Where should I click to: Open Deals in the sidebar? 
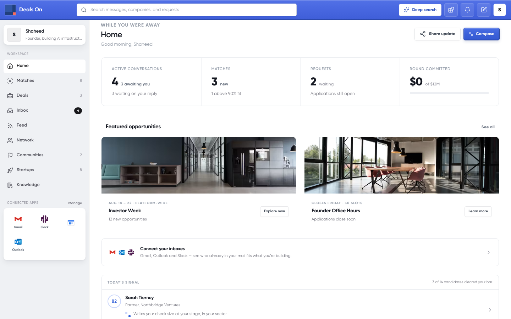(44, 96)
